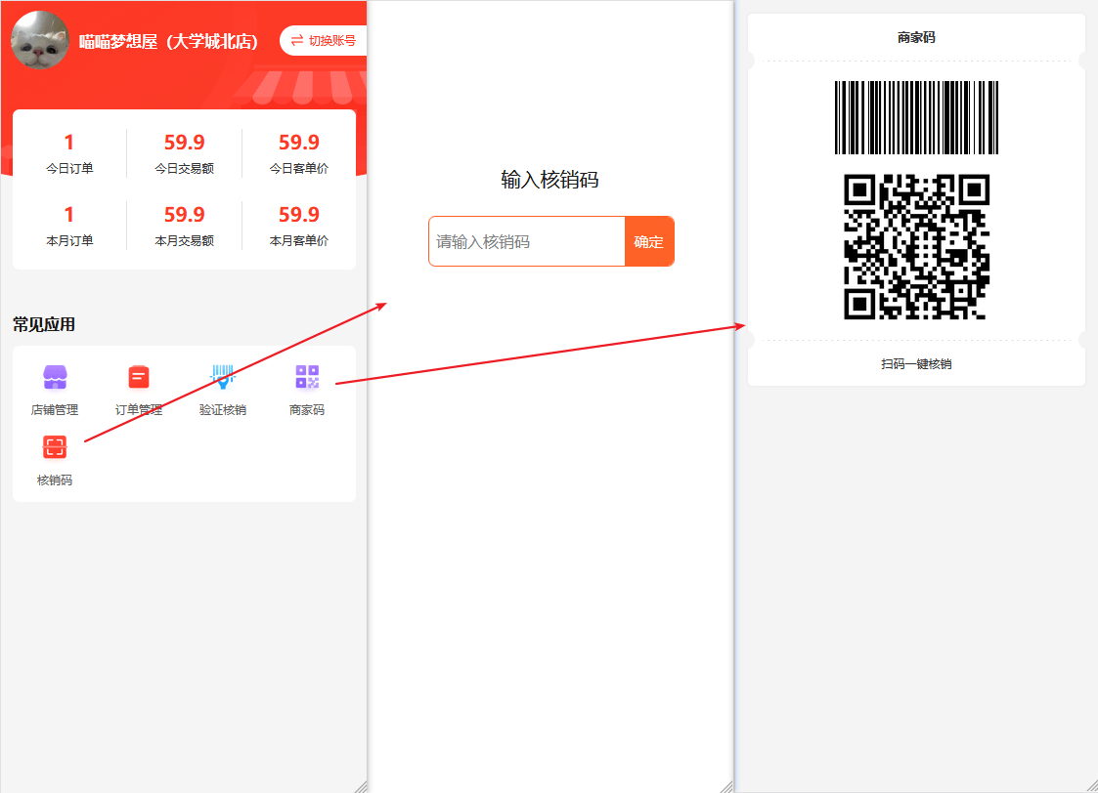Select the 本月订单 count of 1
This screenshot has width=1098, height=793.
tap(68, 214)
